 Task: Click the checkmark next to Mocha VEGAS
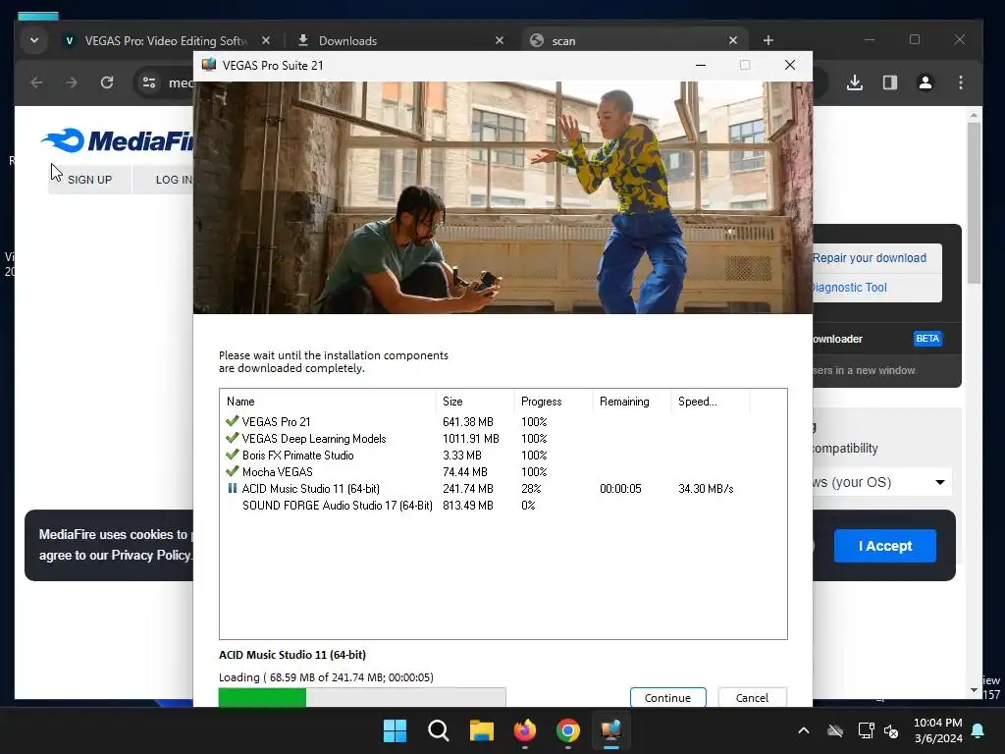(232, 471)
